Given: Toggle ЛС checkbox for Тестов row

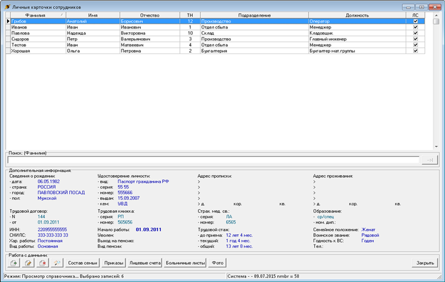Looking at the screenshot, I should (415, 44).
